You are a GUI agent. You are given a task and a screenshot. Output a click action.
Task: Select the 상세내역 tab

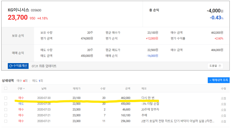8,80
